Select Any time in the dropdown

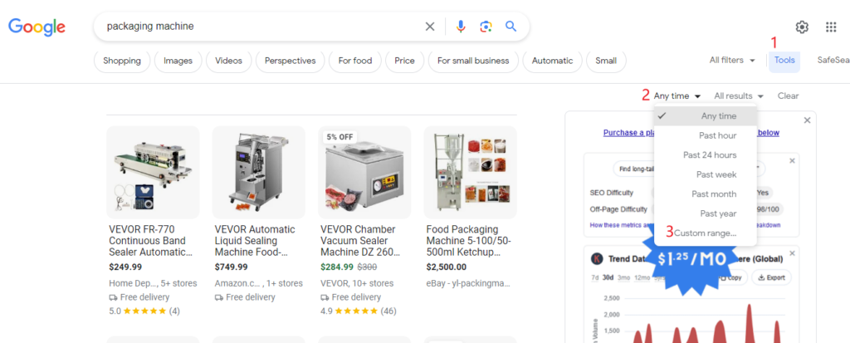pyautogui.click(x=706, y=115)
